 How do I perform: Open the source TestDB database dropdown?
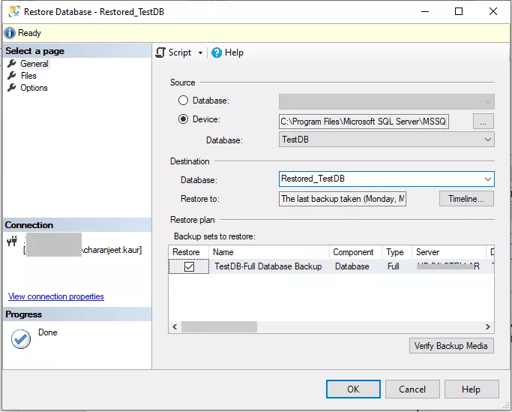488,140
